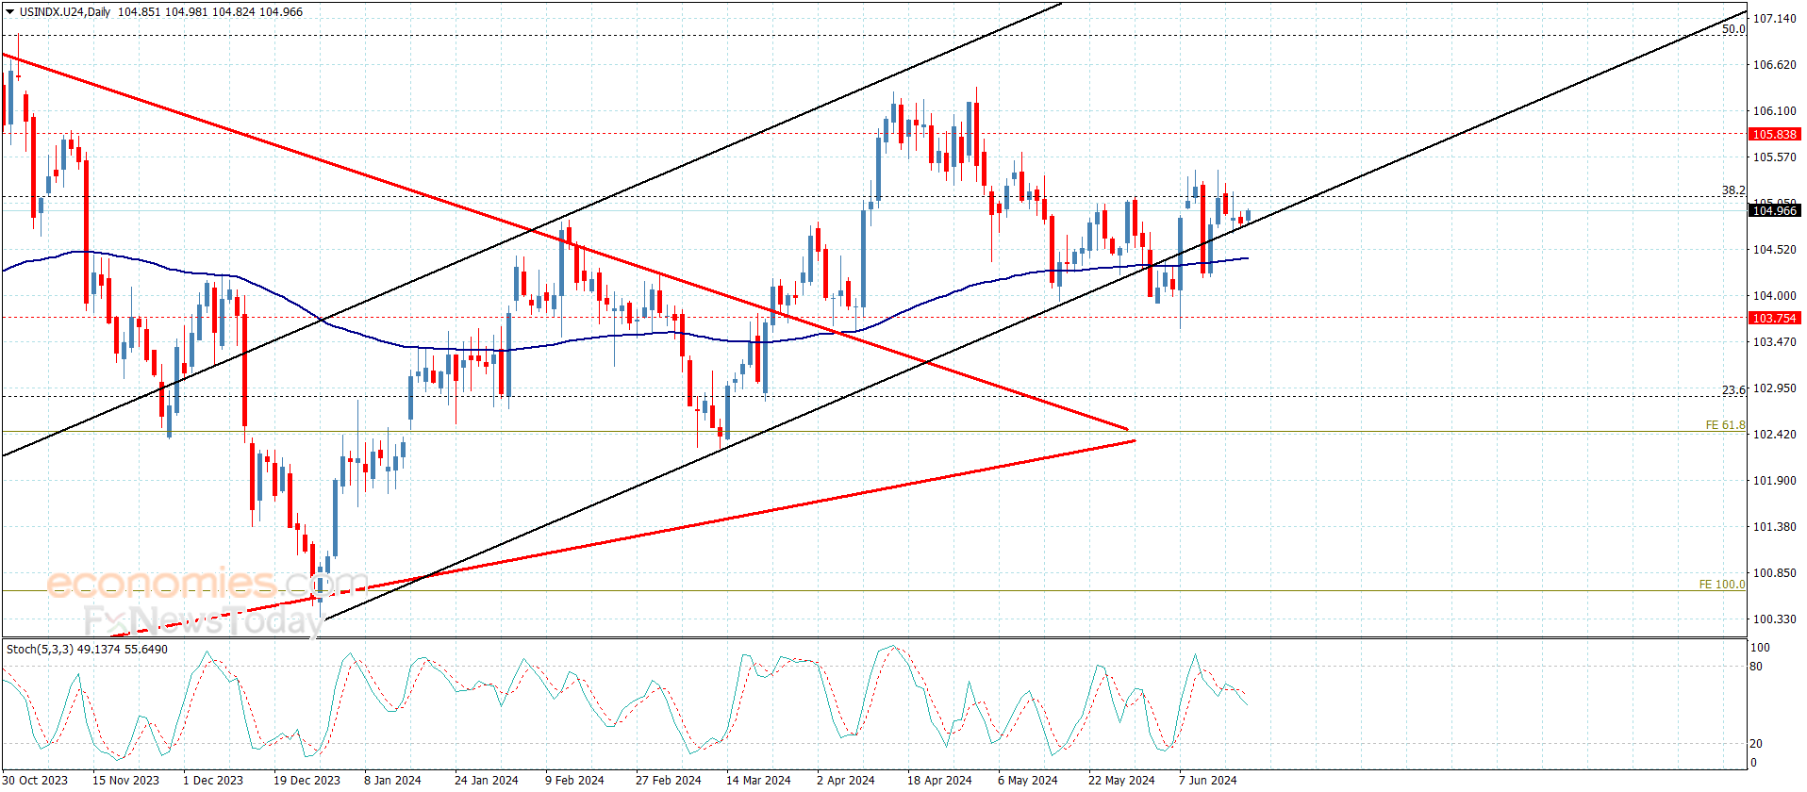Click the 14 Mar 2024 date label
This screenshot has width=1807, height=792.
pos(758,780)
